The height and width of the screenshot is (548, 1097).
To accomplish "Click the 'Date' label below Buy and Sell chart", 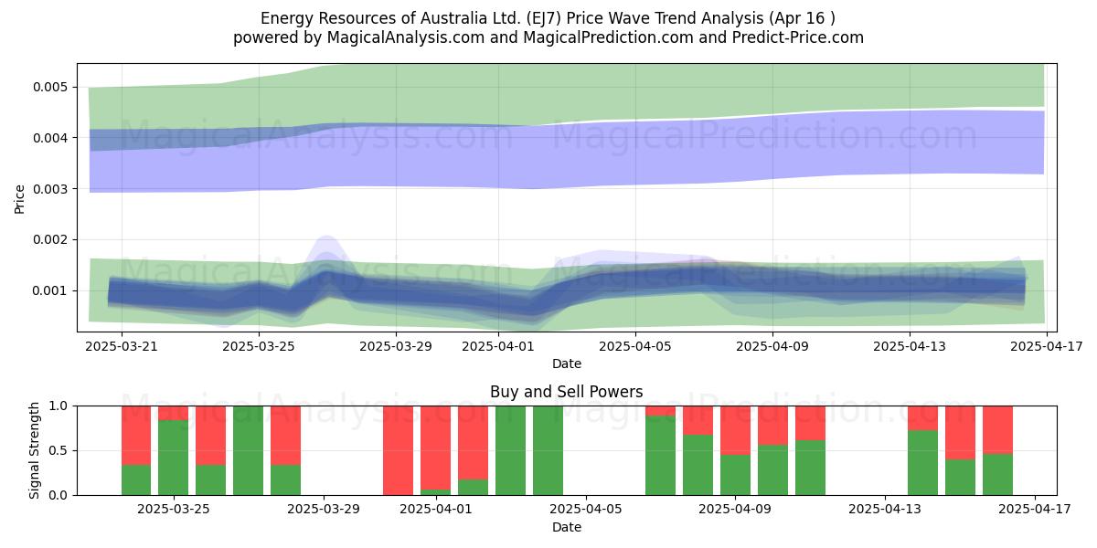I will click(567, 527).
